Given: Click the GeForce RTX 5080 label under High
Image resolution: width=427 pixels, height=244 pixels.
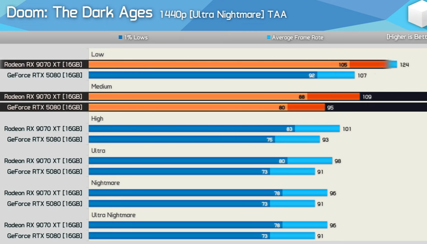Looking at the screenshot, I should tap(45, 139).
